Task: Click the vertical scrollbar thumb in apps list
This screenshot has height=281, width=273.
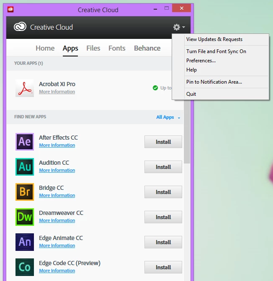Action: coord(187,132)
